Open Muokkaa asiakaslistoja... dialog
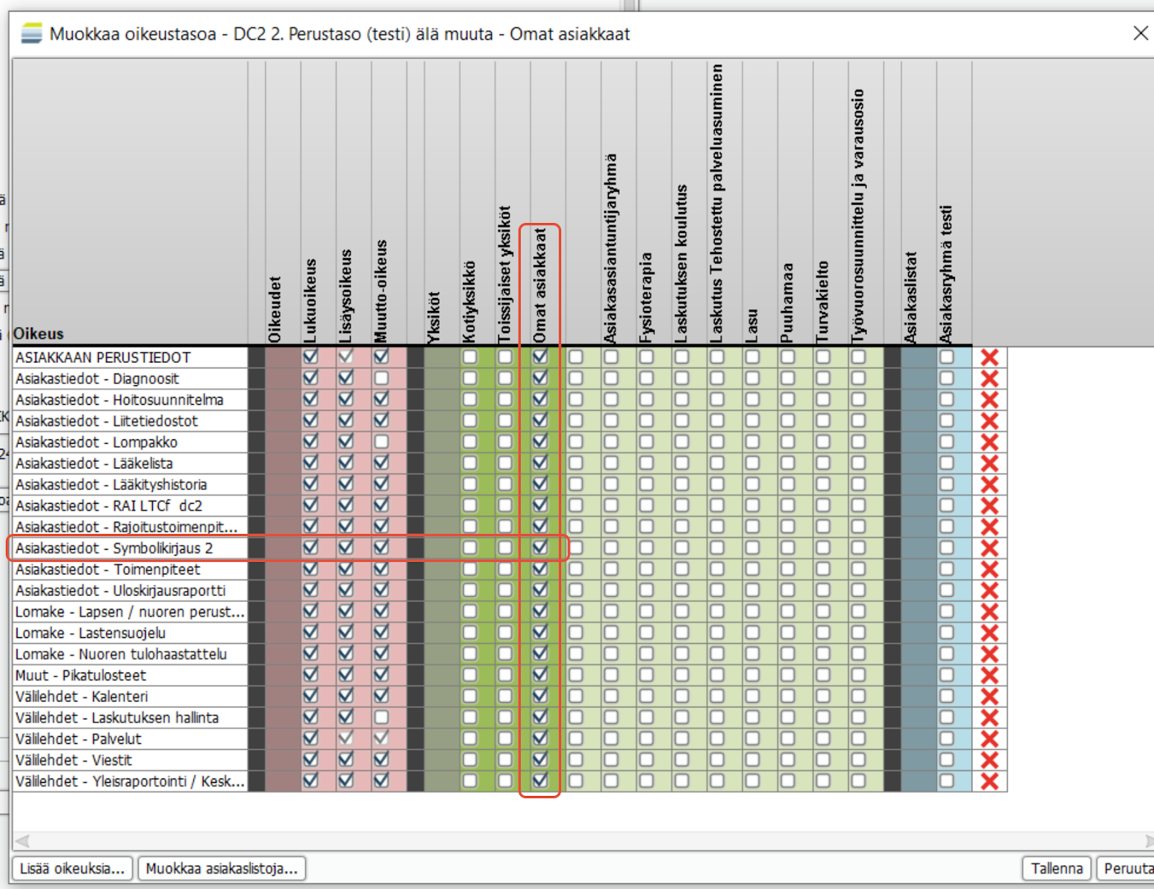This screenshot has width=1154, height=889. pyautogui.click(x=221, y=868)
